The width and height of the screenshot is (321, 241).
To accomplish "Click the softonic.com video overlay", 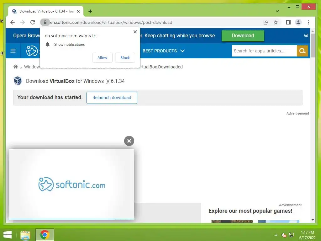I will pyautogui.click(x=71, y=184).
